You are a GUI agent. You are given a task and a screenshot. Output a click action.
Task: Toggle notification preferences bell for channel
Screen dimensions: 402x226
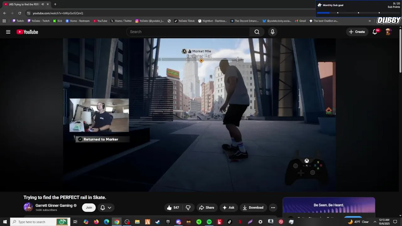pyautogui.click(x=106, y=207)
